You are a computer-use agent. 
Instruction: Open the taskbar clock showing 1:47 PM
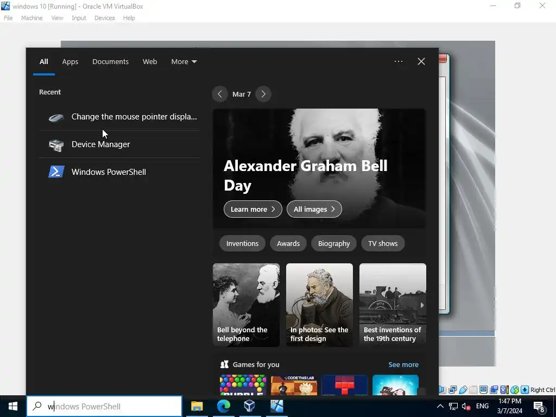click(x=510, y=406)
